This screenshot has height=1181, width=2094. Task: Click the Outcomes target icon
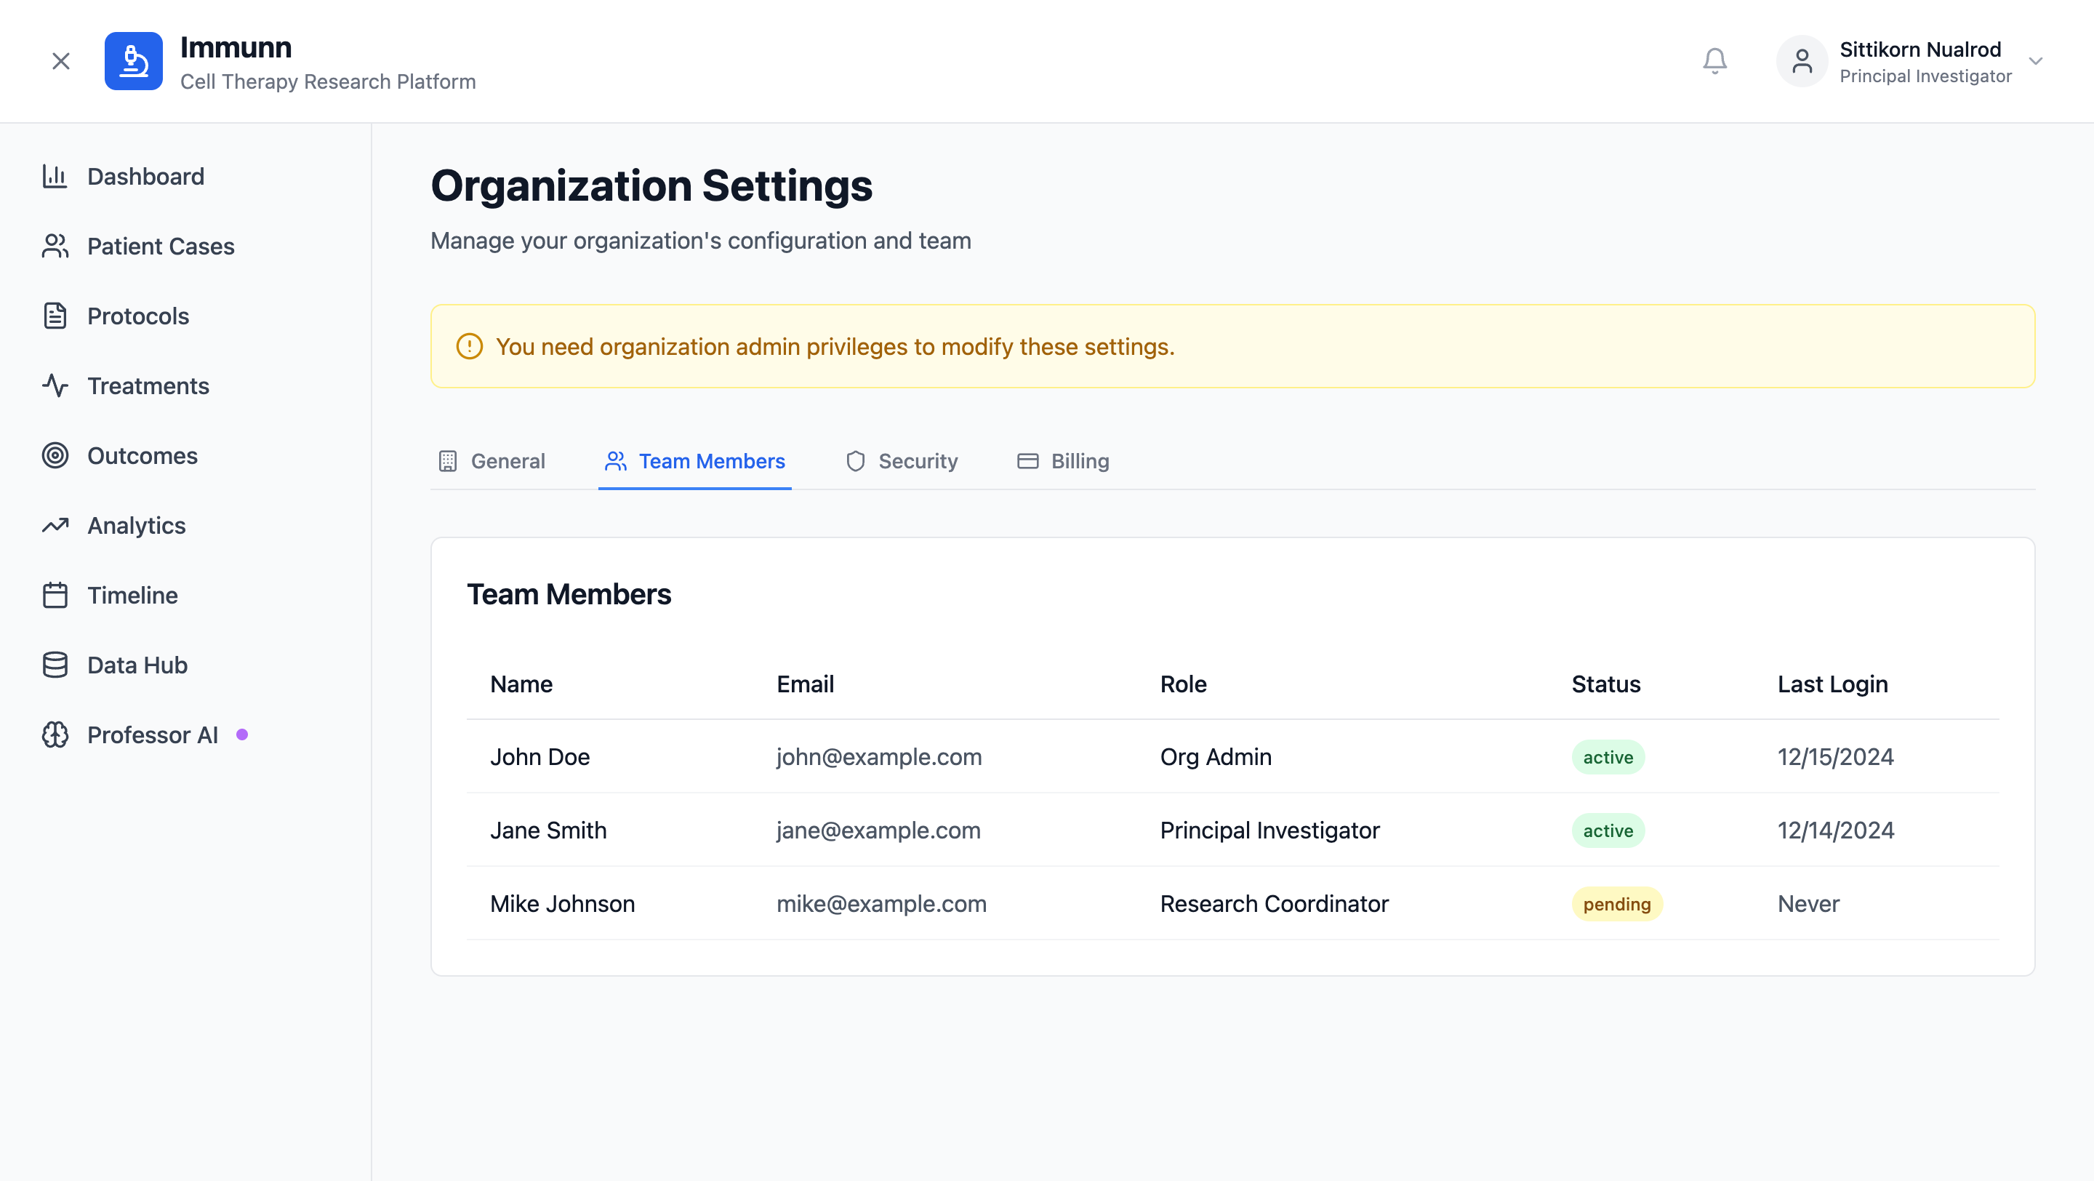(x=55, y=456)
